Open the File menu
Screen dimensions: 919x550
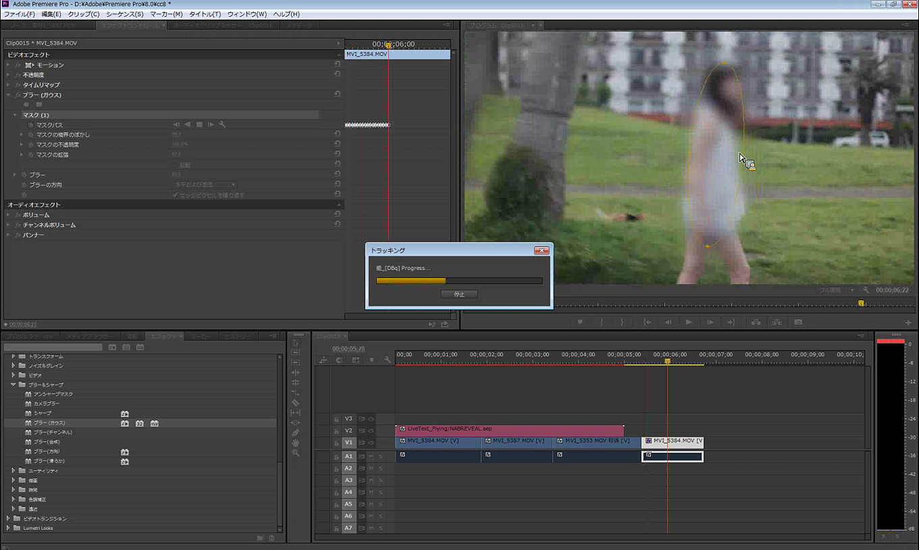(x=20, y=13)
